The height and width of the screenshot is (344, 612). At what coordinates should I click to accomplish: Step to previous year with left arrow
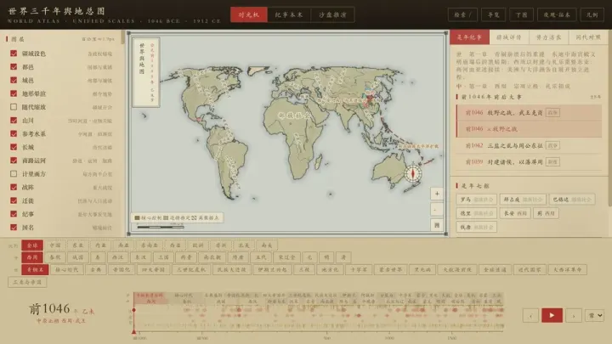coord(530,315)
